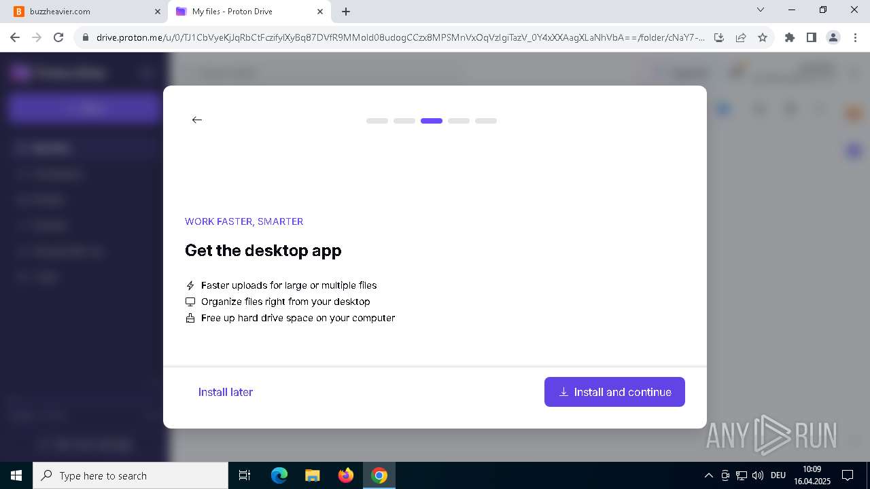Click the taskbar search box
Image resolution: width=870 pixels, height=489 pixels.
(x=130, y=475)
